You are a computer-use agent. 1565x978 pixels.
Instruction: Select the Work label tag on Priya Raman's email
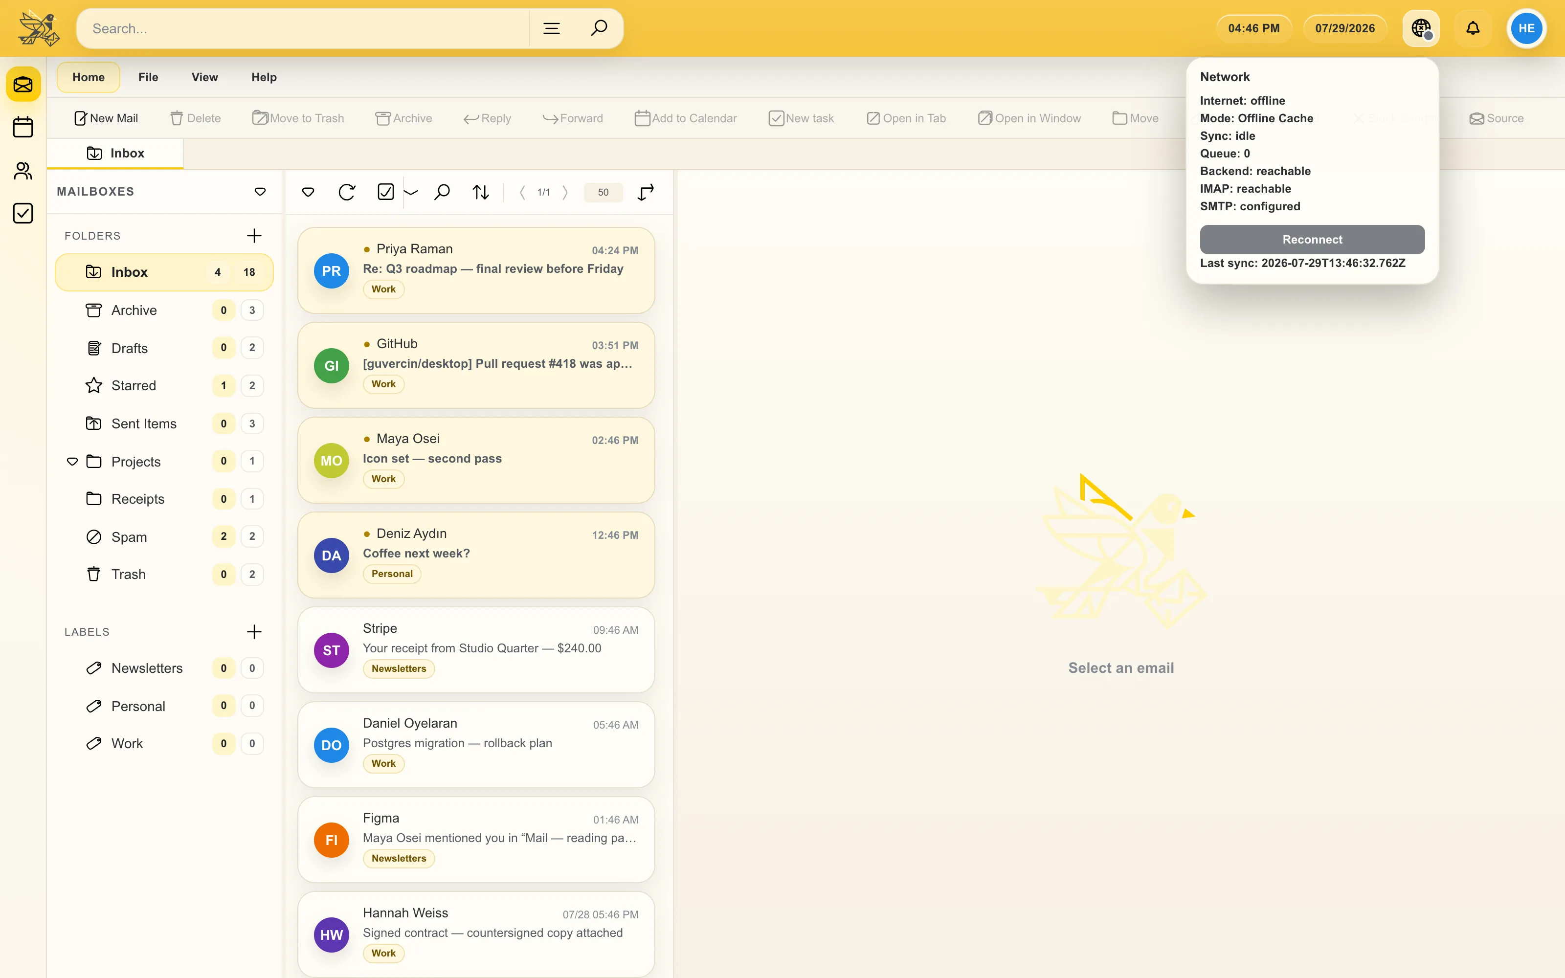tap(383, 289)
